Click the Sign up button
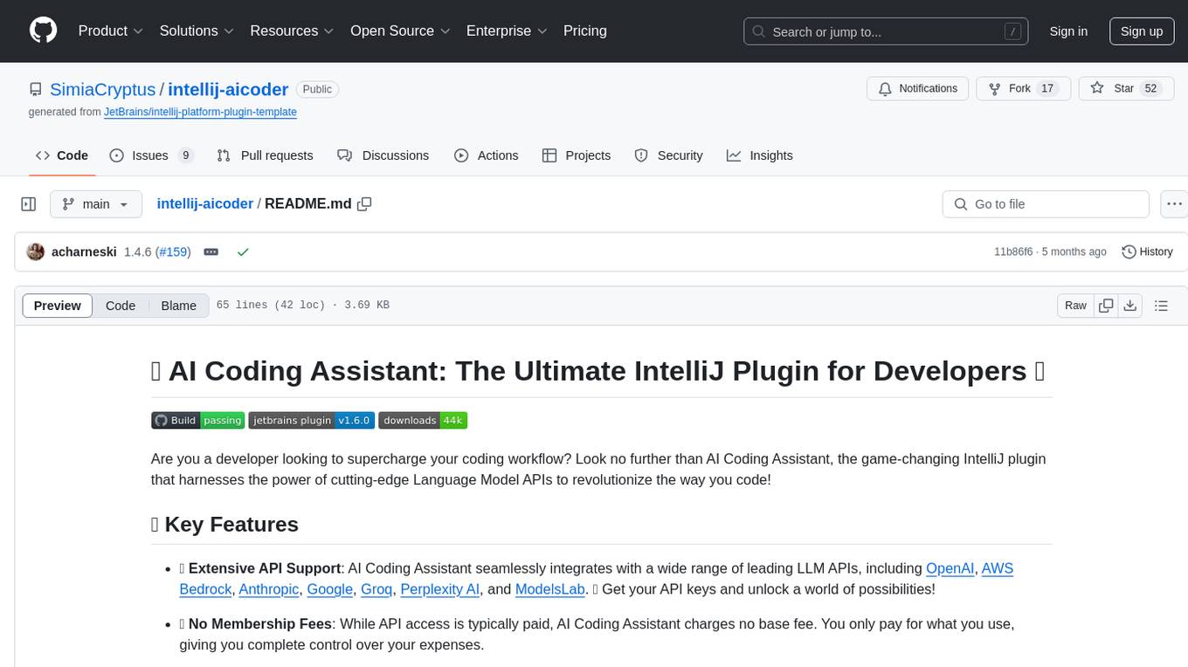Viewport: 1188px width, 667px height. pyautogui.click(x=1141, y=31)
